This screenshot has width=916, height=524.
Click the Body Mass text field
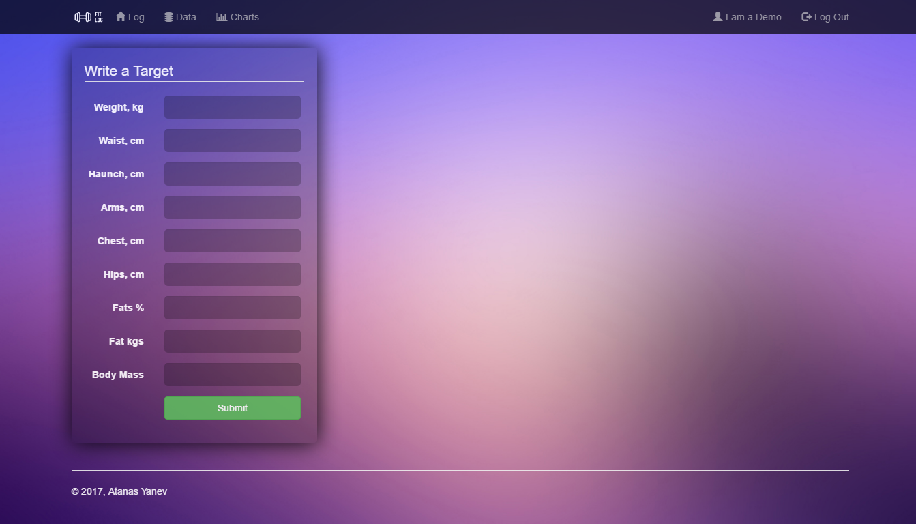tap(232, 375)
